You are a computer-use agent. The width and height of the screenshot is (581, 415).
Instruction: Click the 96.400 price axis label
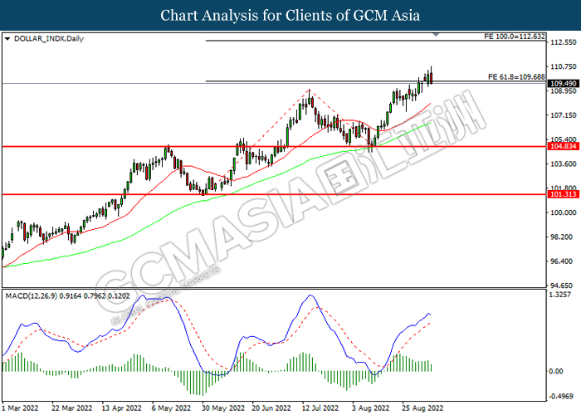[x=564, y=261]
